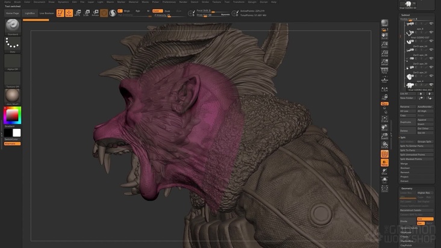Toggle PolyFrame display button
Image resolution: width=441 pixels, height=248 pixels.
(x=384, y=153)
